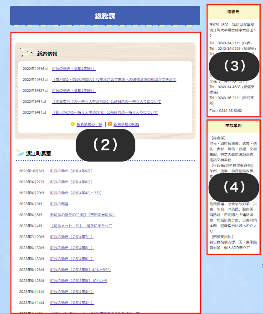Click the 〒979-1592 postal address text
Screen dimensions: 263x314
[x=233, y=30]
